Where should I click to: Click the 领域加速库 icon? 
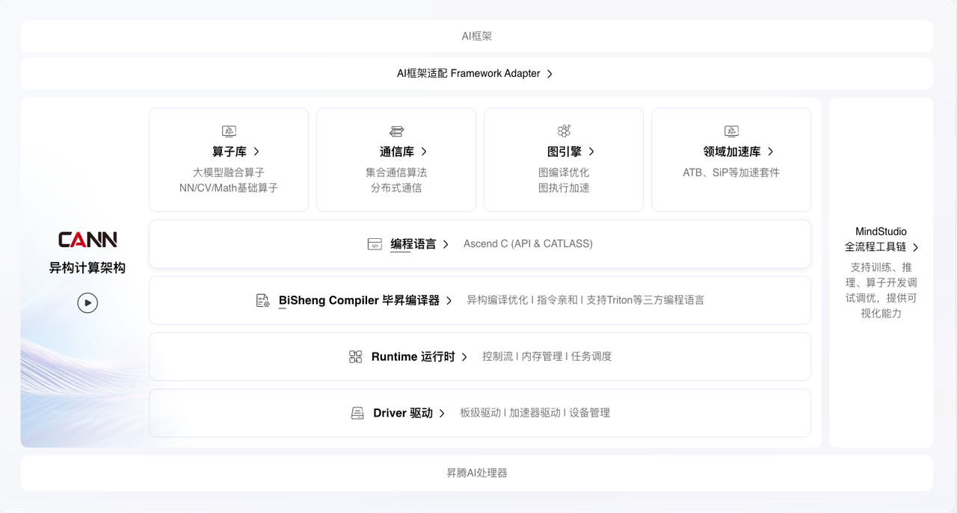[731, 131]
